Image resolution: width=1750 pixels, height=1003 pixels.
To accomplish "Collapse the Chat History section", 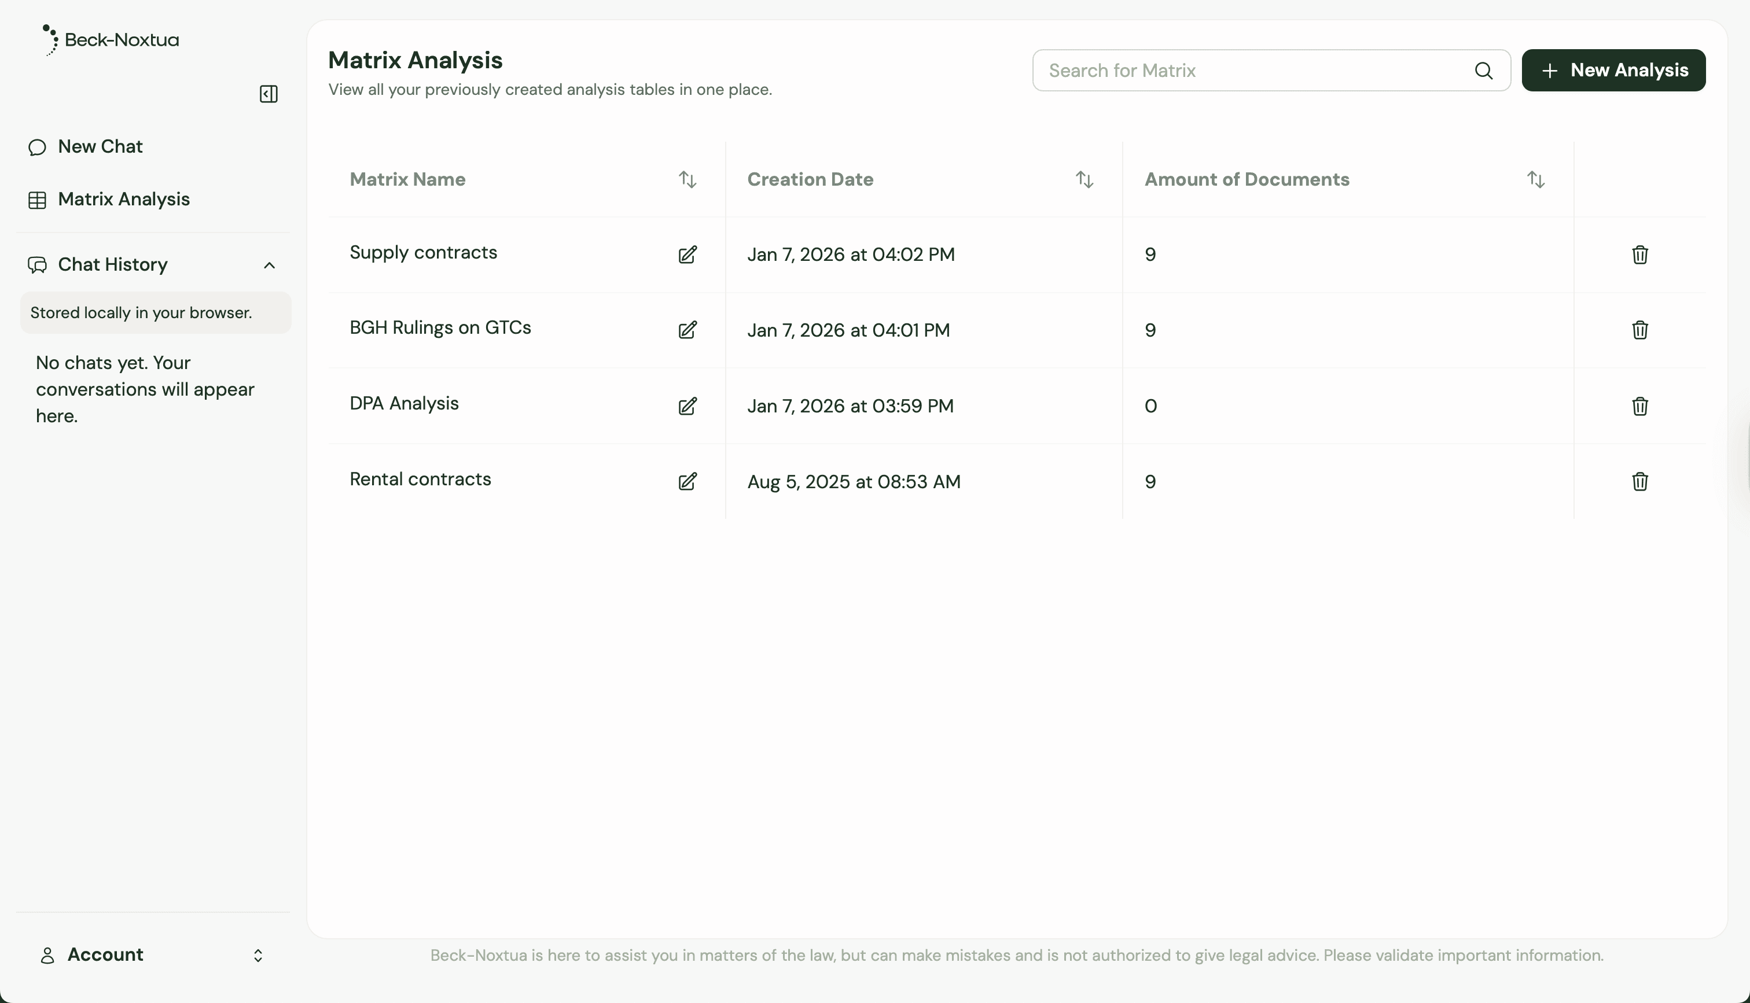I will tap(270, 265).
